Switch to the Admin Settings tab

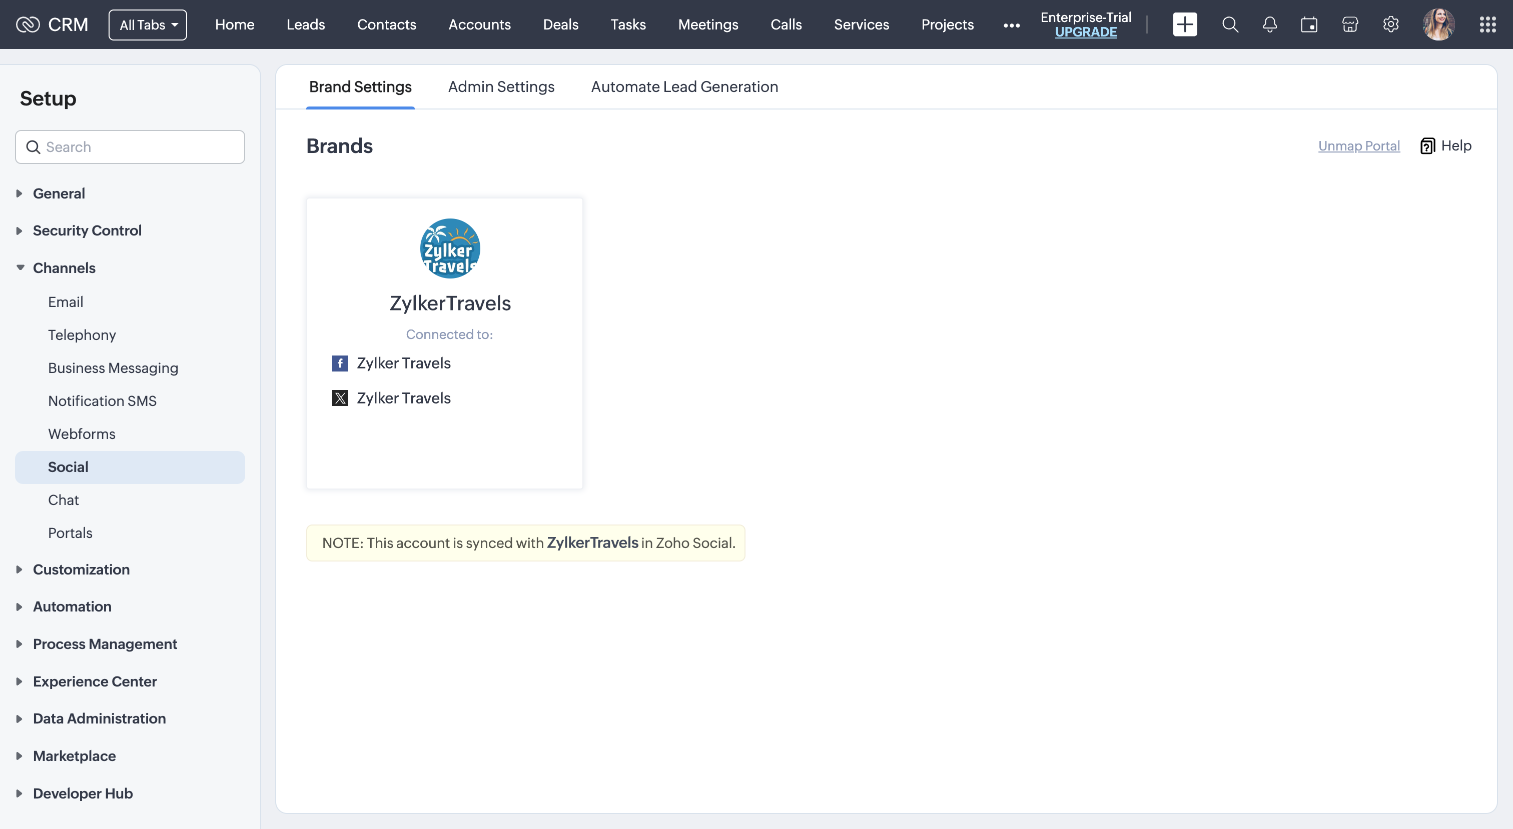pos(500,87)
